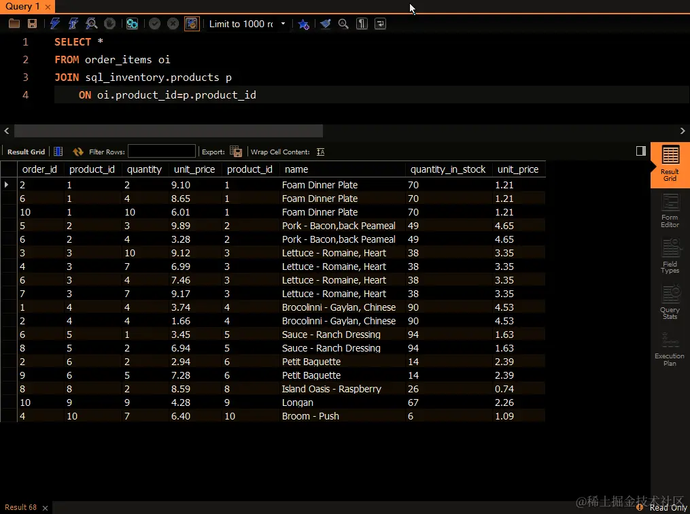Click the Result Grid label

click(x=26, y=152)
